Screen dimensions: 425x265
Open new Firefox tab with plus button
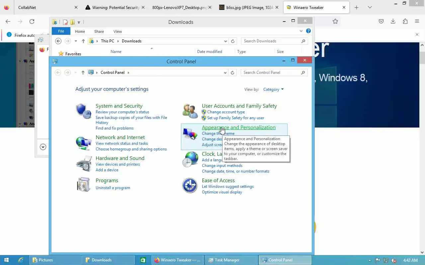click(357, 7)
